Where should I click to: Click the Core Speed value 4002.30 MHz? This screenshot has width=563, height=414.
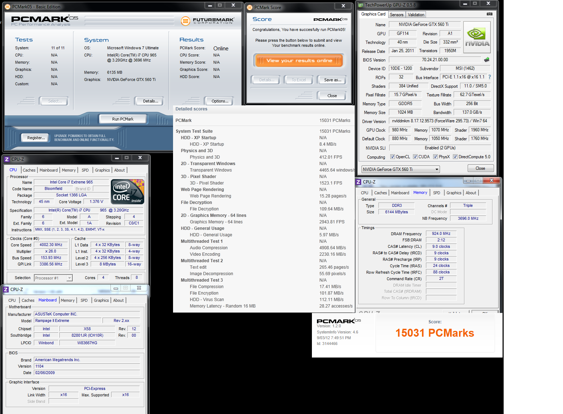click(x=51, y=245)
